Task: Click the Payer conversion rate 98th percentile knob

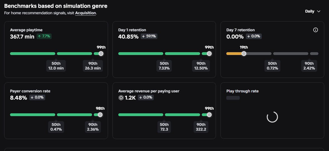Action: pyautogui.click(x=100, y=115)
